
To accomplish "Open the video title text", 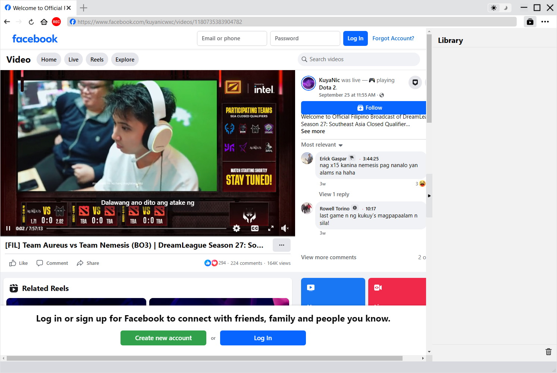I will click(x=134, y=245).
